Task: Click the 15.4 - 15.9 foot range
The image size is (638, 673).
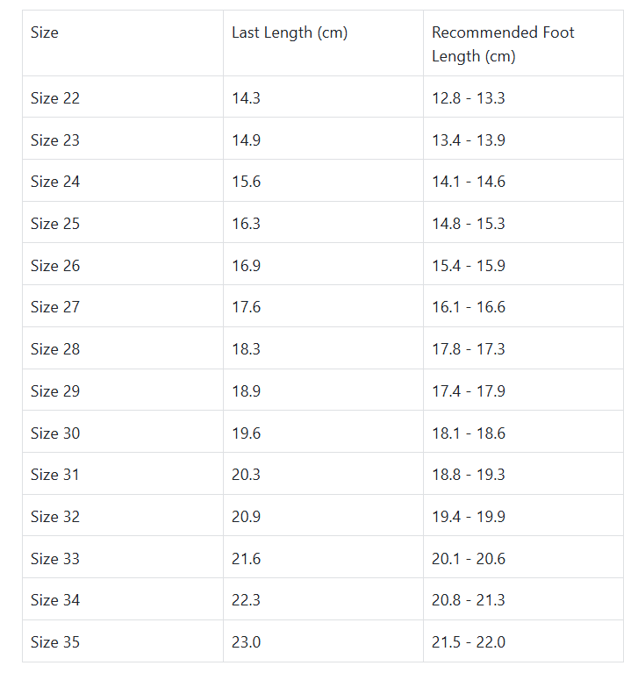Action: pos(468,266)
